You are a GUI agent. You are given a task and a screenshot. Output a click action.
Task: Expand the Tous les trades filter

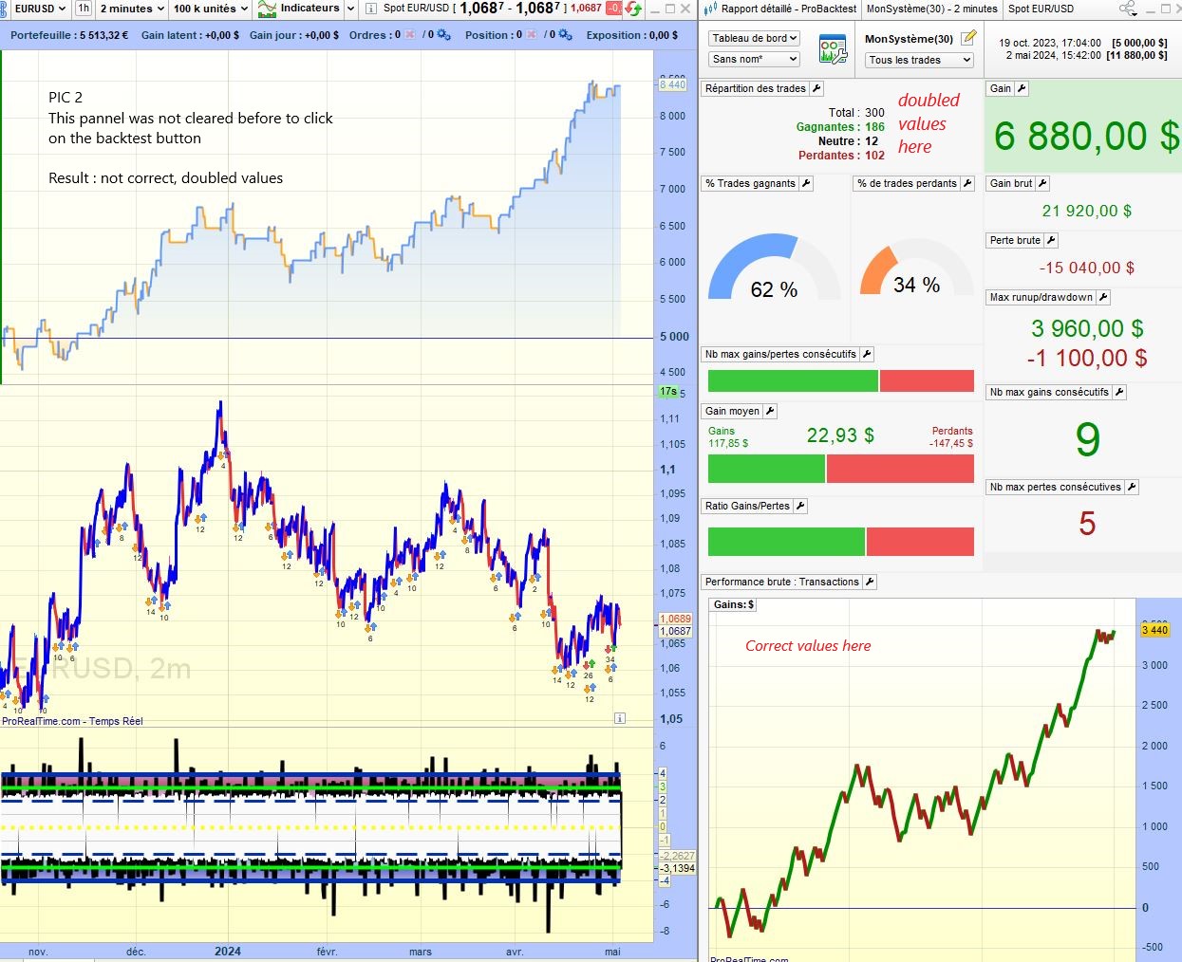pyautogui.click(x=919, y=60)
